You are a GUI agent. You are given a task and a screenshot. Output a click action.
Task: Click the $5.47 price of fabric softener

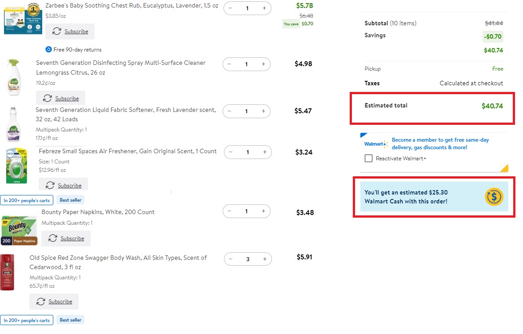click(303, 111)
